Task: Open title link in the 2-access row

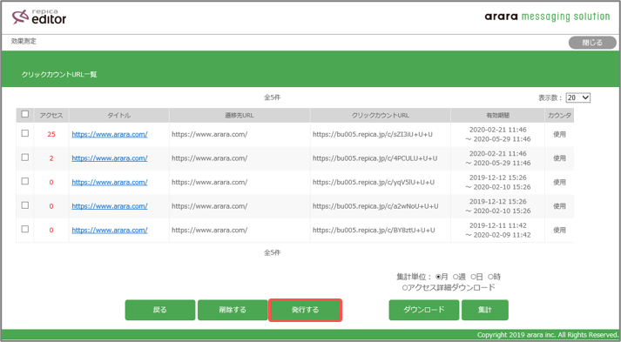Action: (110, 158)
